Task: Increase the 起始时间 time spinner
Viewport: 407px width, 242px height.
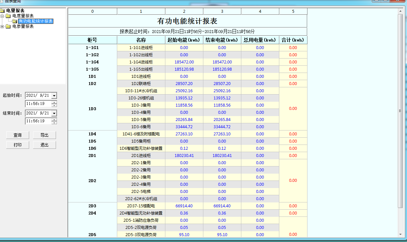Action: (x=54, y=102)
